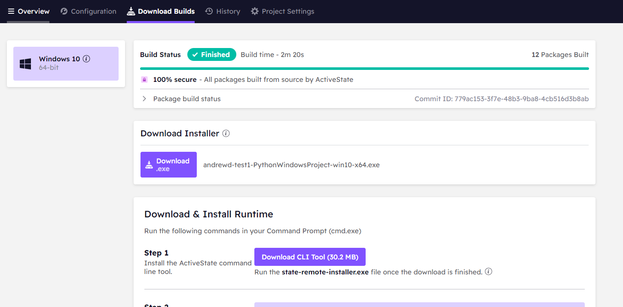
Task: Click the gear icon for Project Settings
Action: click(255, 12)
